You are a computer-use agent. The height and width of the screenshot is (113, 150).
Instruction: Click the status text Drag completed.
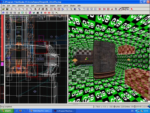[x=6, y=107]
